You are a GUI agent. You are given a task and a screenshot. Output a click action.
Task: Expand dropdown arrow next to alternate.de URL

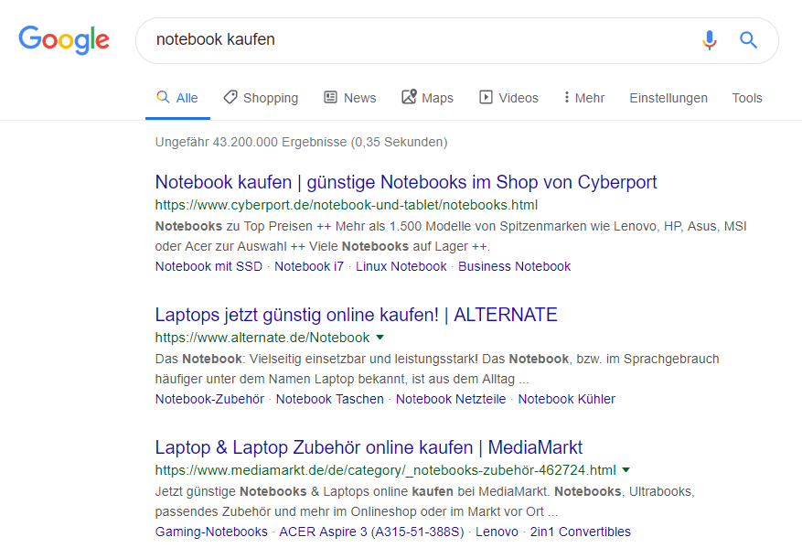380,338
